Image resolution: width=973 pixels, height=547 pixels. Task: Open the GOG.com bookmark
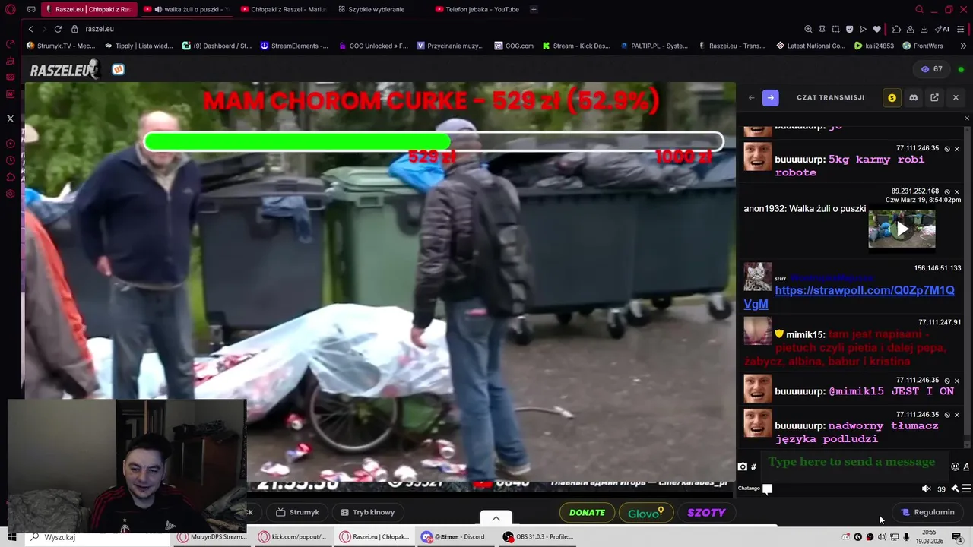pos(513,46)
